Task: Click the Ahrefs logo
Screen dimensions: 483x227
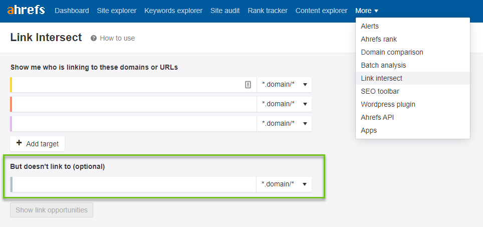Action: point(26,10)
